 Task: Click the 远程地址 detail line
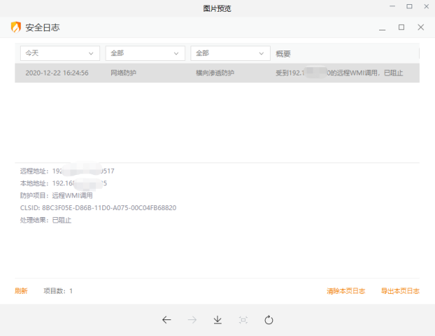[67, 171]
